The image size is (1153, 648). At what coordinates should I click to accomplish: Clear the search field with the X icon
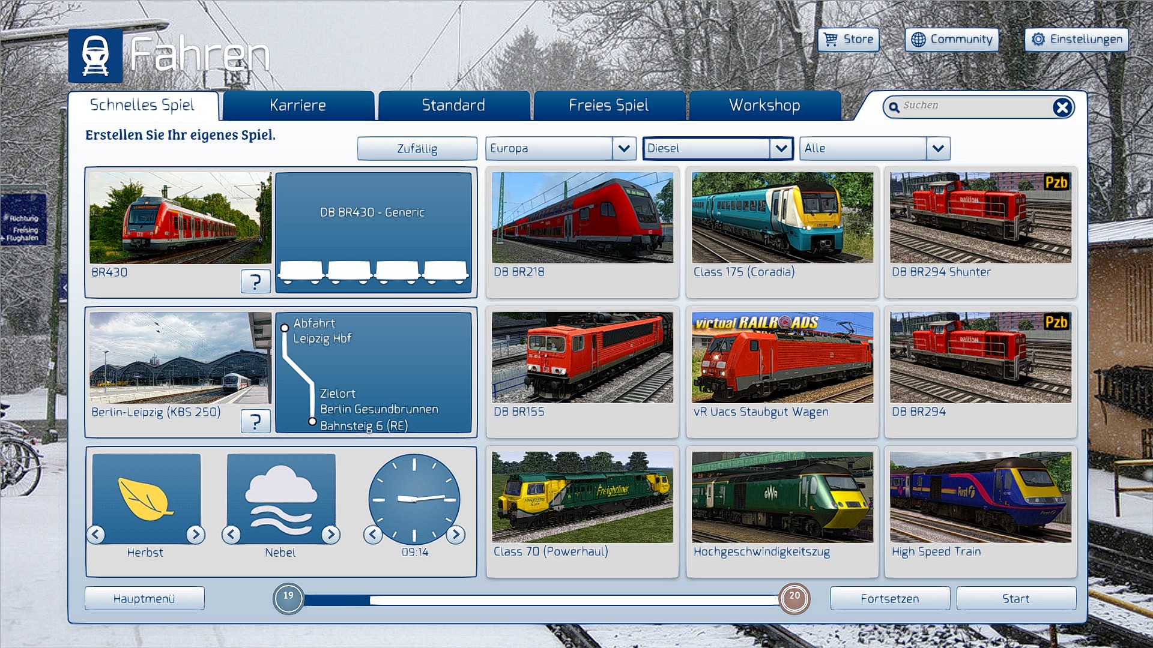point(1062,107)
